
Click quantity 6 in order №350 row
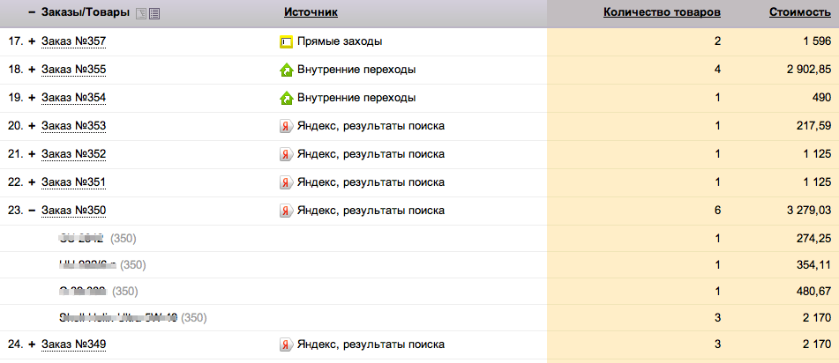[717, 211]
